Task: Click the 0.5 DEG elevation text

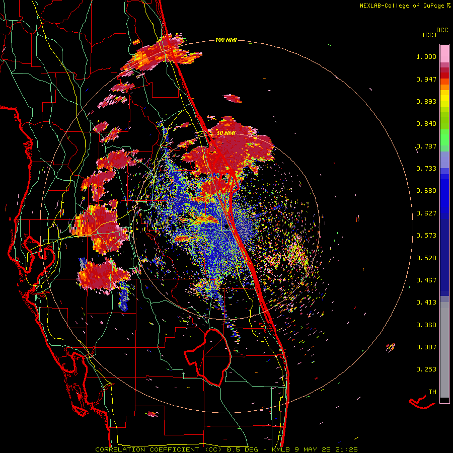Action: [x=244, y=449]
